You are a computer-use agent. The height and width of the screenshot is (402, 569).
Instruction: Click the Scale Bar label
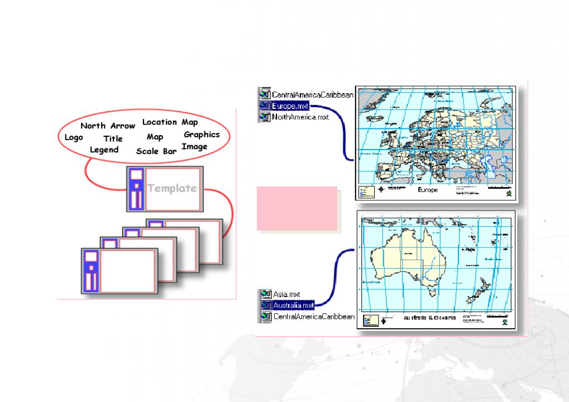click(156, 151)
